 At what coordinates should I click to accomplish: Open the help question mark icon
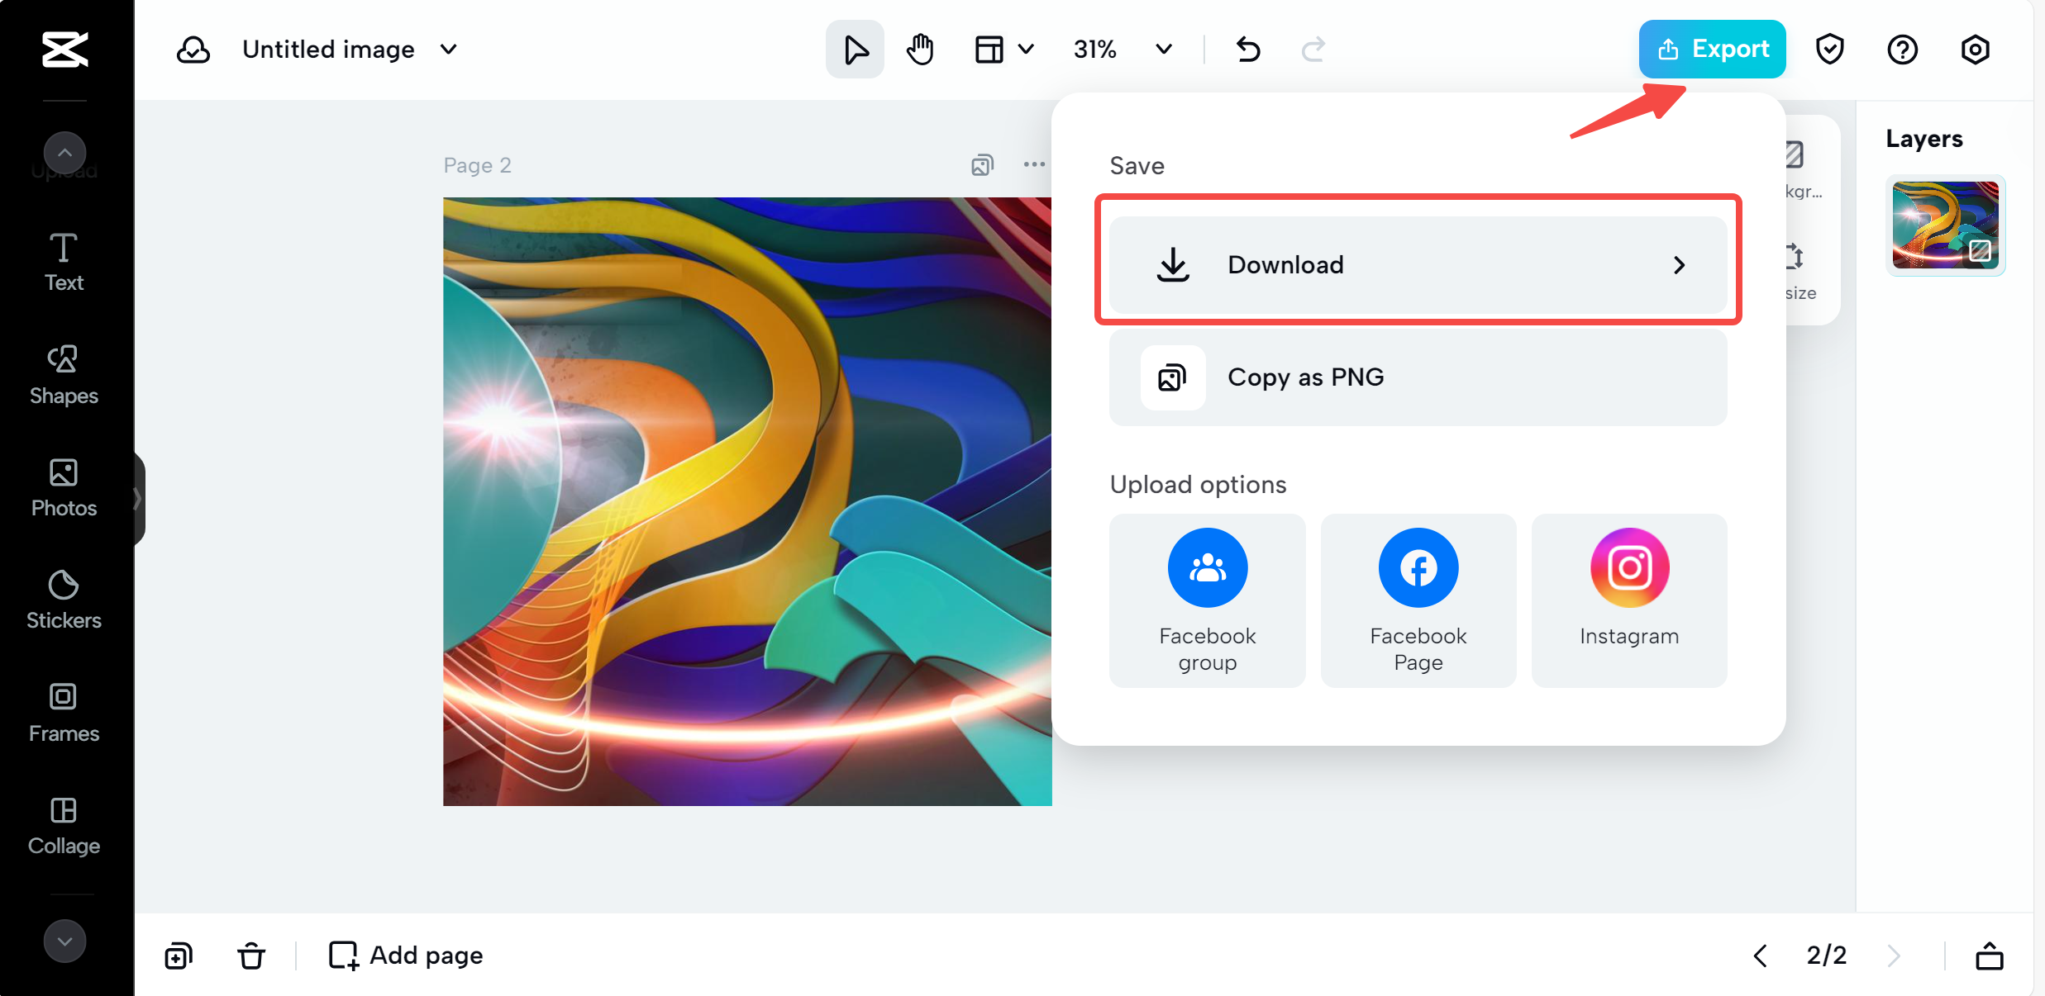click(x=1902, y=50)
